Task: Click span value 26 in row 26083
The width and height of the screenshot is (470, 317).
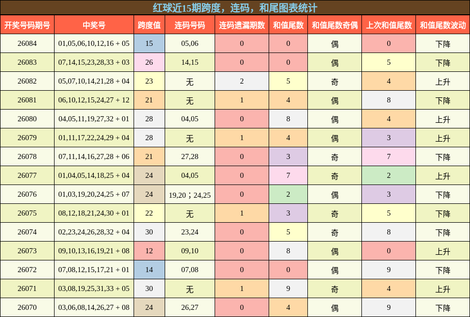Action: pos(149,62)
